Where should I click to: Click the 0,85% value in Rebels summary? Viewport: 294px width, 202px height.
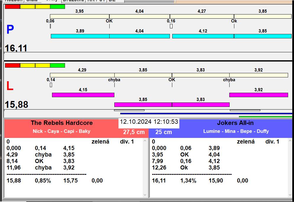tap(43, 180)
